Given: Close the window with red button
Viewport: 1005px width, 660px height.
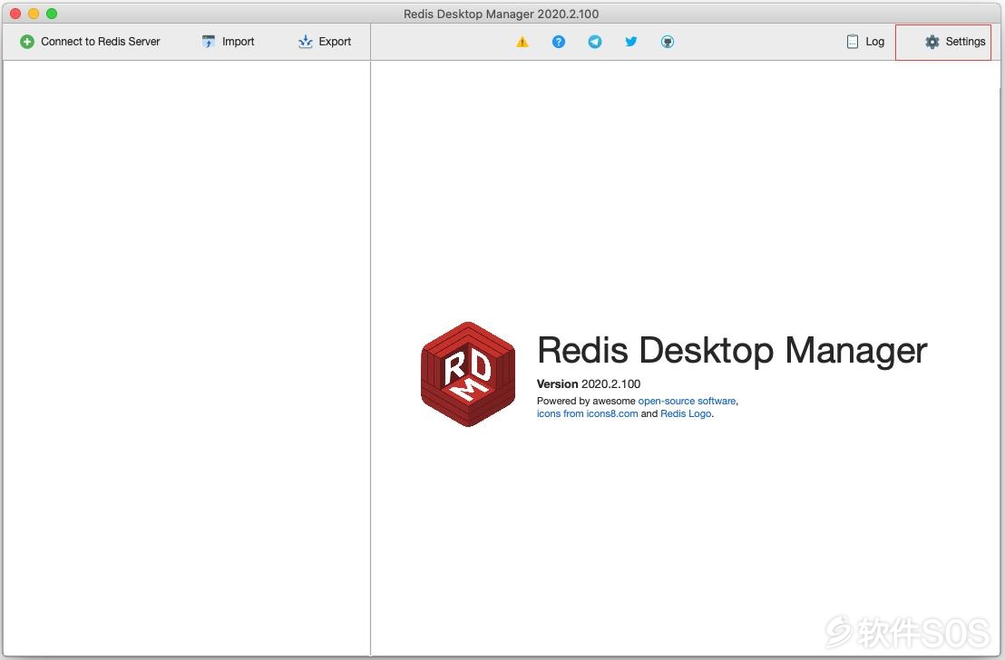Looking at the screenshot, I should [15, 14].
